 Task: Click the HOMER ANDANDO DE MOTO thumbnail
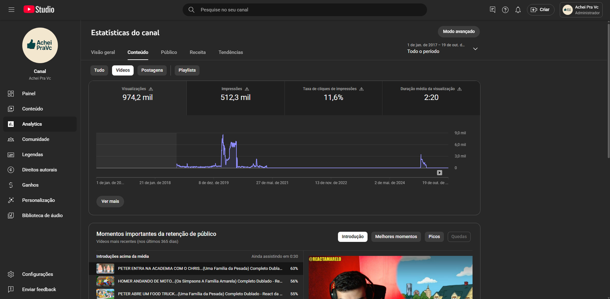105,281
